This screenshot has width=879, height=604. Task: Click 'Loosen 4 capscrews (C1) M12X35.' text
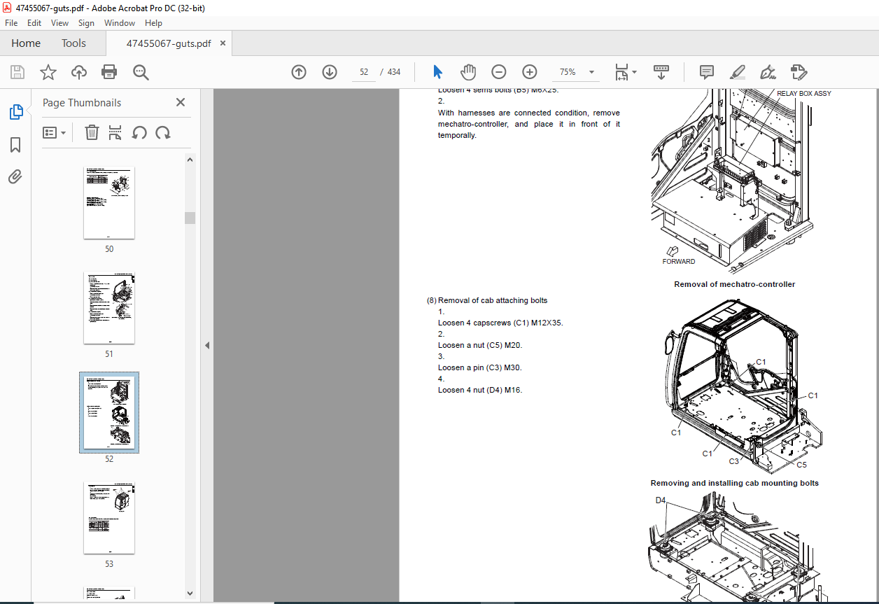tap(500, 323)
